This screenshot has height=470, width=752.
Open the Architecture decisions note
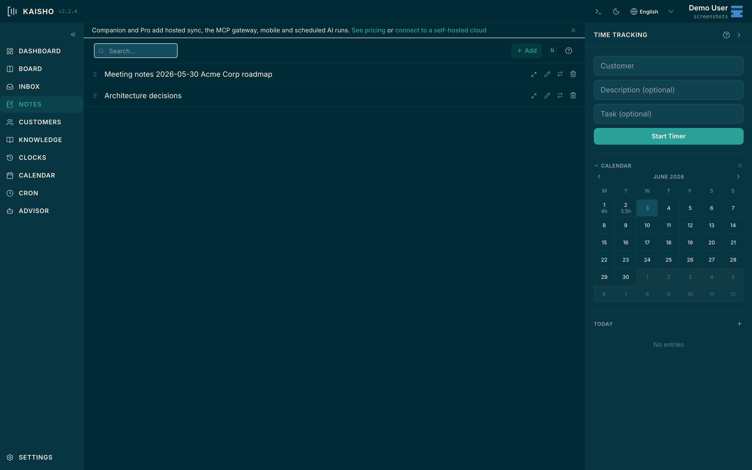pyautogui.click(x=143, y=96)
